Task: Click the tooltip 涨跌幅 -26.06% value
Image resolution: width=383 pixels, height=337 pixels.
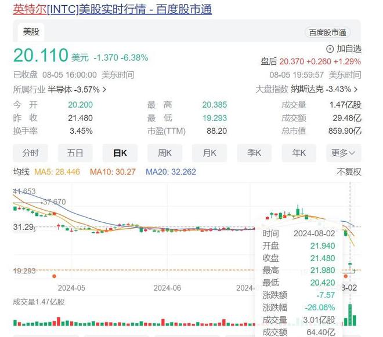Action: 320,307
